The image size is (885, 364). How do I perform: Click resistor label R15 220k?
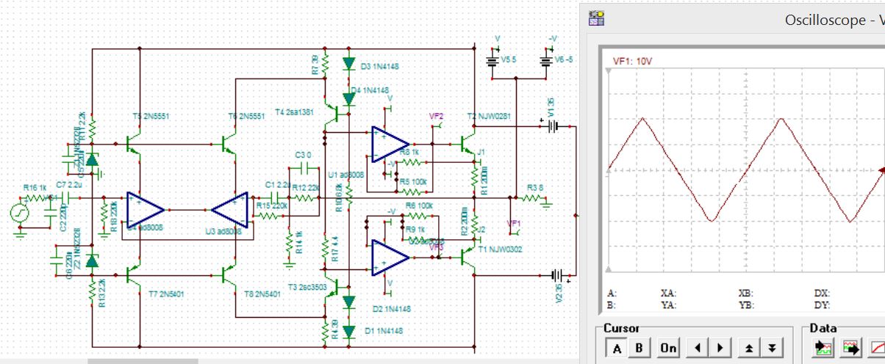[272, 206]
